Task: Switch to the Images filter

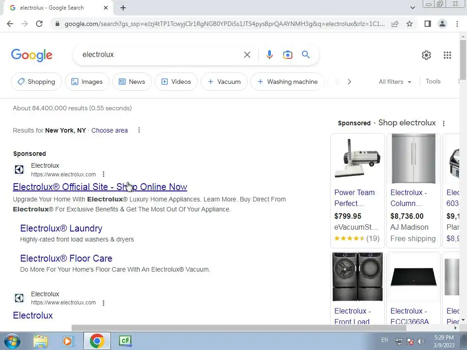Action: [x=87, y=82]
